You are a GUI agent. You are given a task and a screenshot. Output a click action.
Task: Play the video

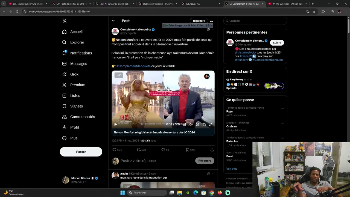click(116, 124)
